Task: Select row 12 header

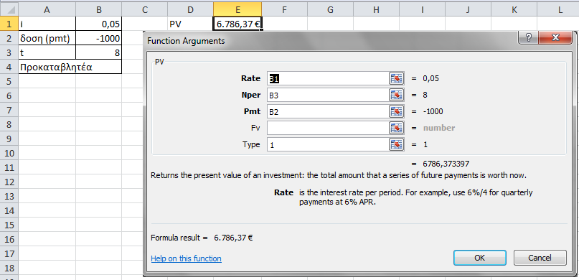Action: pos(9,182)
